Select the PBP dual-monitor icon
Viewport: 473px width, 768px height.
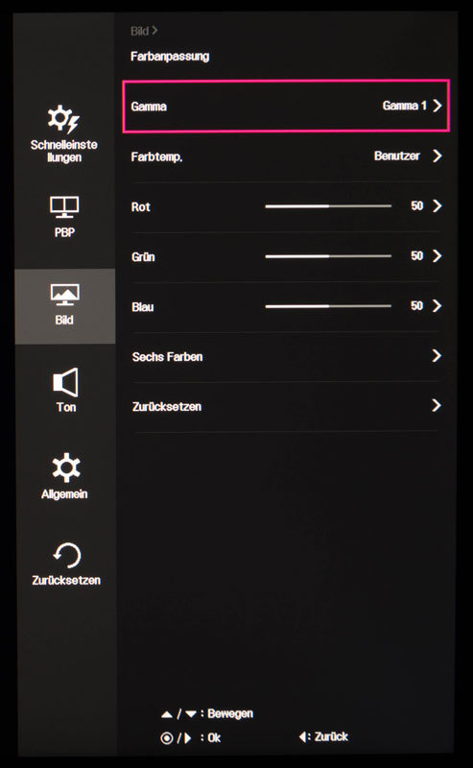[64, 207]
